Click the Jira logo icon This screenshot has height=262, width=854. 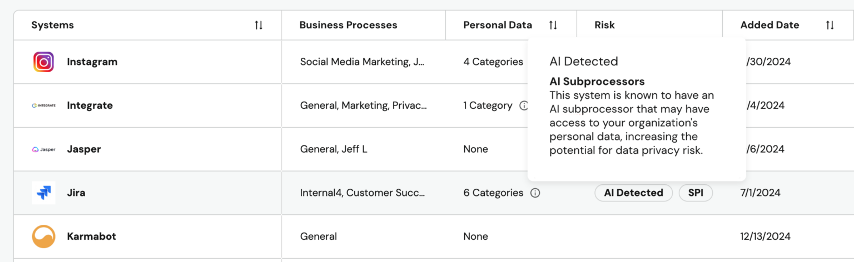pos(43,193)
